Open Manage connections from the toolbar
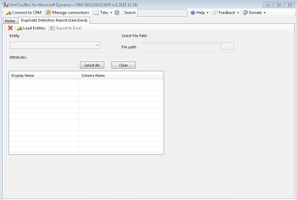297x200 pixels. 68,13
